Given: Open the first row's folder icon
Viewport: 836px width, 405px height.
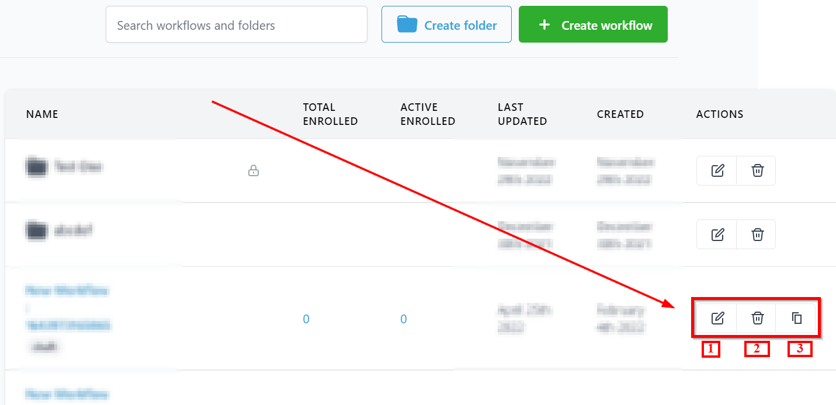Looking at the screenshot, I should click(x=36, y=167).
